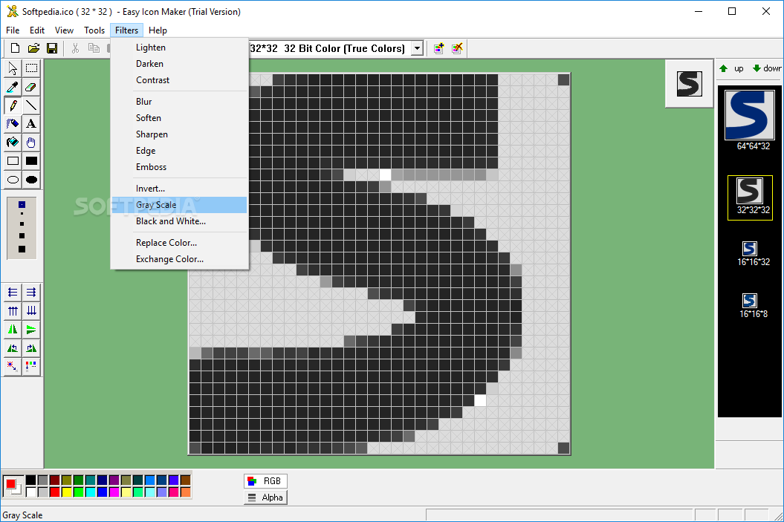Open the image format dropdown arrow
Viewport: 784px width, 522px height.
click(x=417, y=48)
